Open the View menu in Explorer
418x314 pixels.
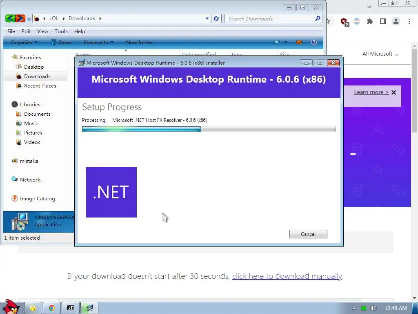[42, 31]
